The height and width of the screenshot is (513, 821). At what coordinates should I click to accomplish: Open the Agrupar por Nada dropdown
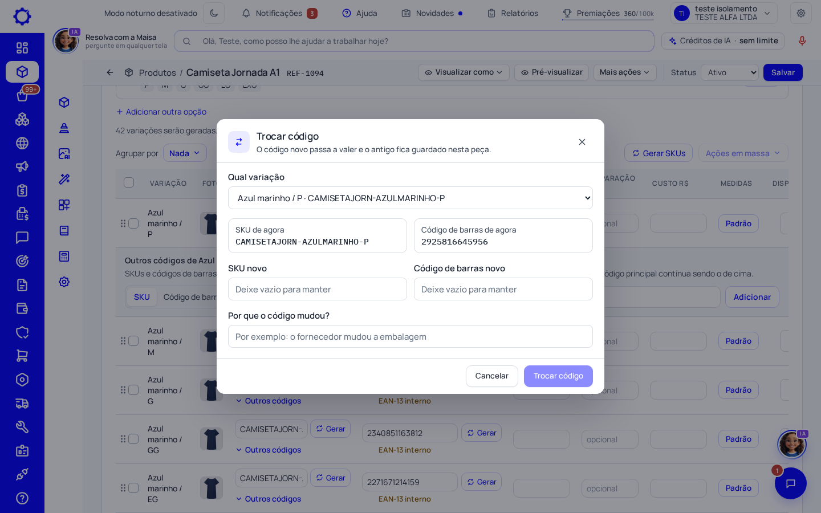185,153
